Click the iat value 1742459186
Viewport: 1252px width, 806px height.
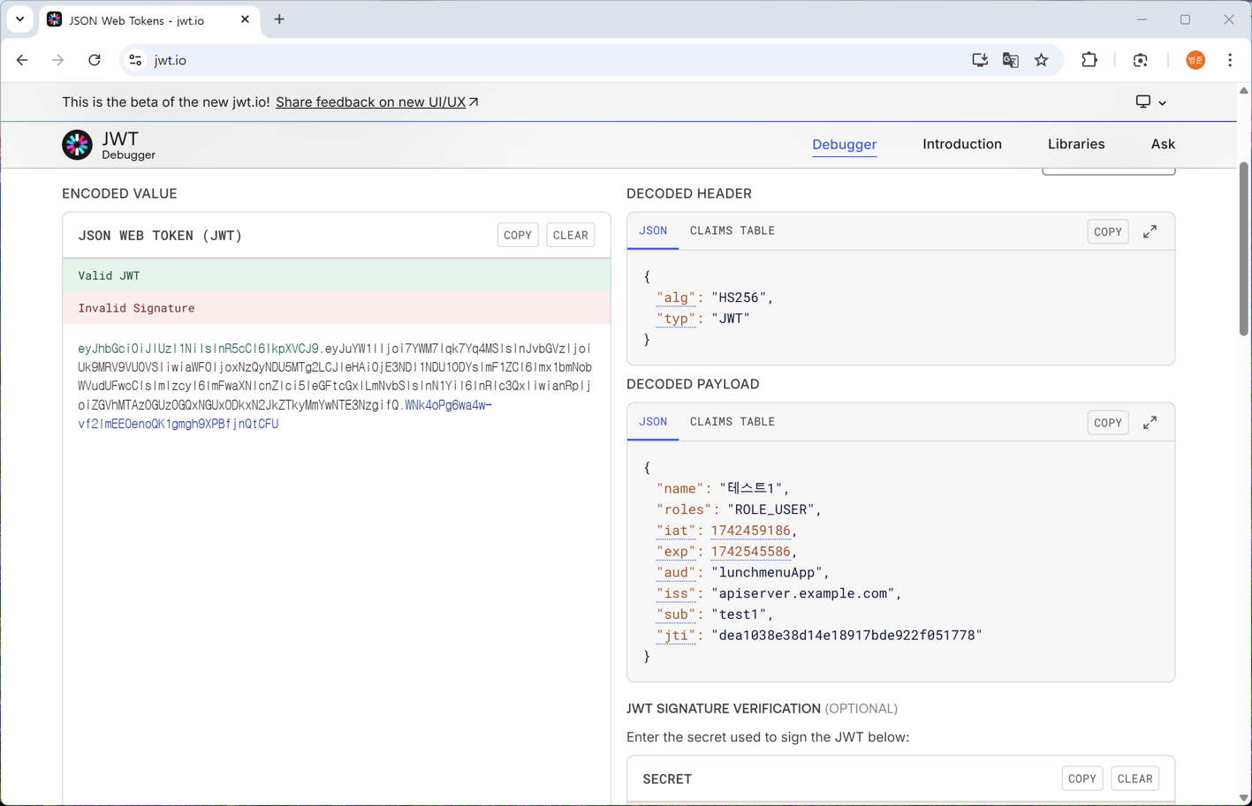[x=750, y=531]
